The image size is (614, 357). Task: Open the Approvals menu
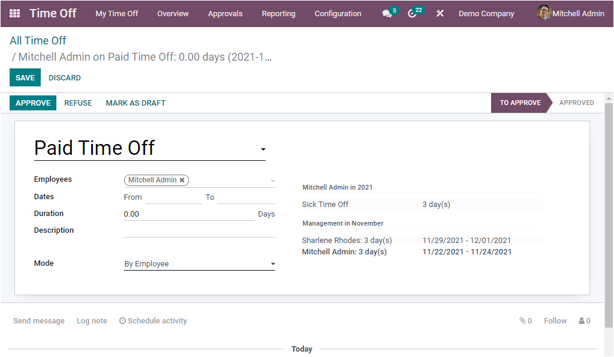[x=225, y=13]
